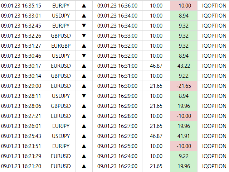This screenshot has width=229, height=172.
Task: Click the open time 09.01.23 16:29:00 EURUSD cell
Action: [x=21, y=86]
